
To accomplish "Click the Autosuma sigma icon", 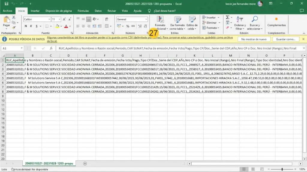I will point(228,18).
